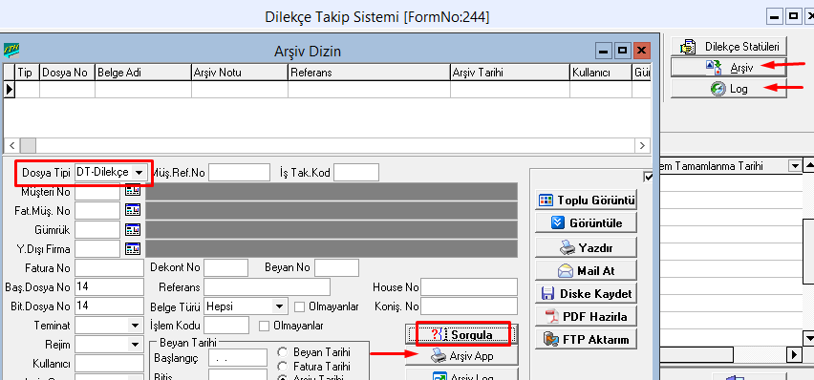Click the Referans column header in grid

point(369,73)
